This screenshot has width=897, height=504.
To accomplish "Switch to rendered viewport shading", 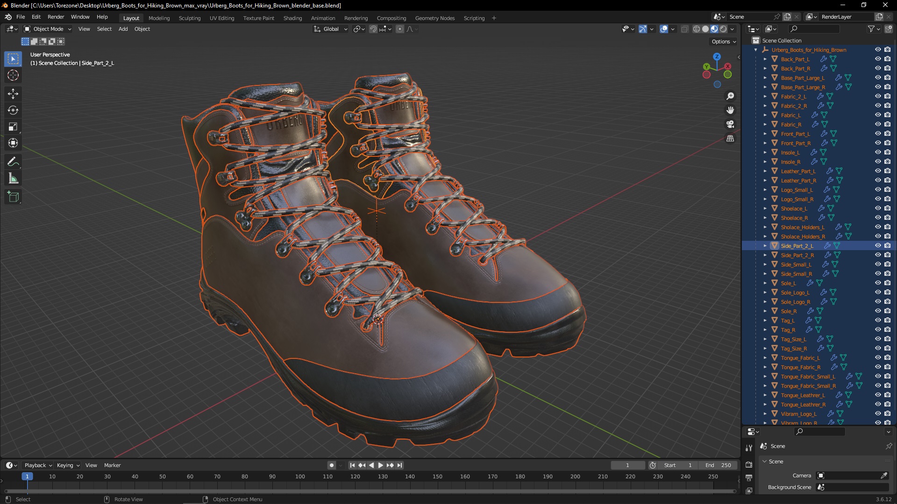I will pos(723,29).
